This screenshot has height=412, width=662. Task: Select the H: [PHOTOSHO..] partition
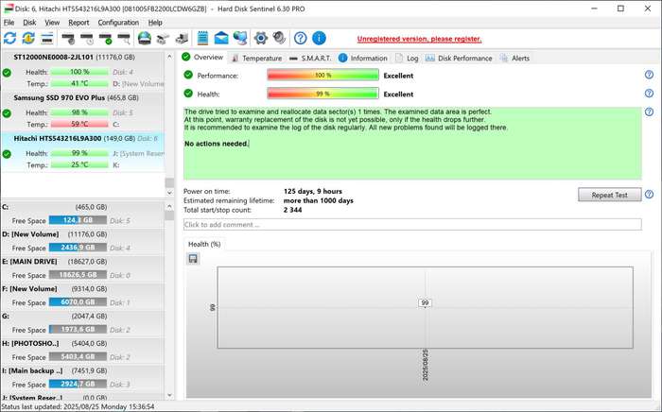tap(82, 351)
